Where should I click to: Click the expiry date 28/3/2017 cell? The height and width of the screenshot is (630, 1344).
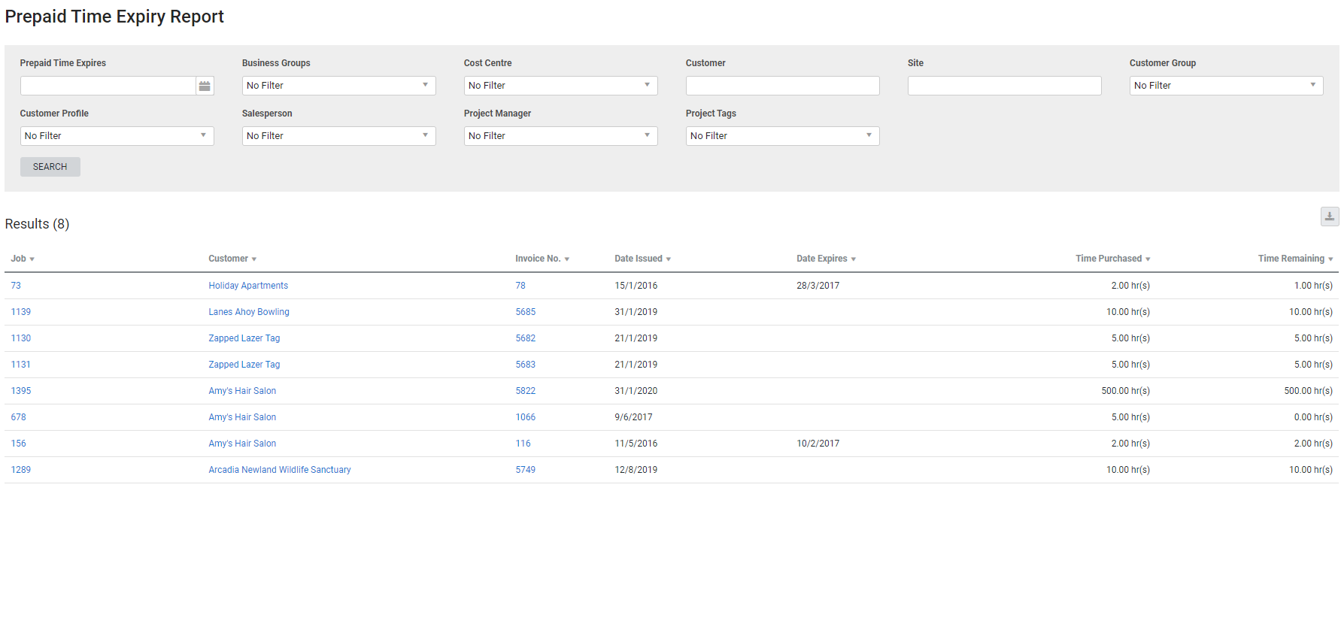(818, 286)
